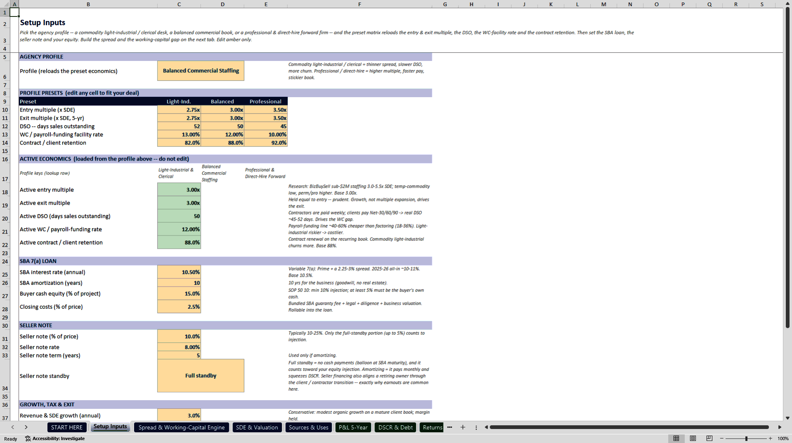Open Spread & Working-Capital Engine tab
This screenshot has height=443, width=792.
[x=181, y=427]
